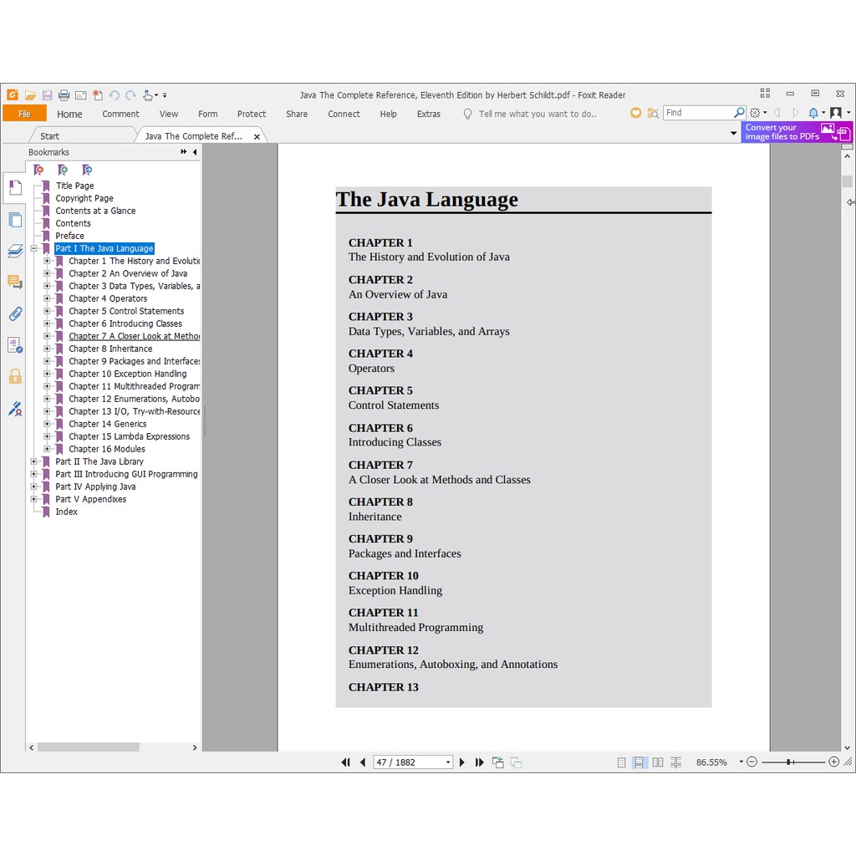Click the Save icon in quick access toolbar
This screenshot has width=856, height=856.
click(x=47, y=95)
